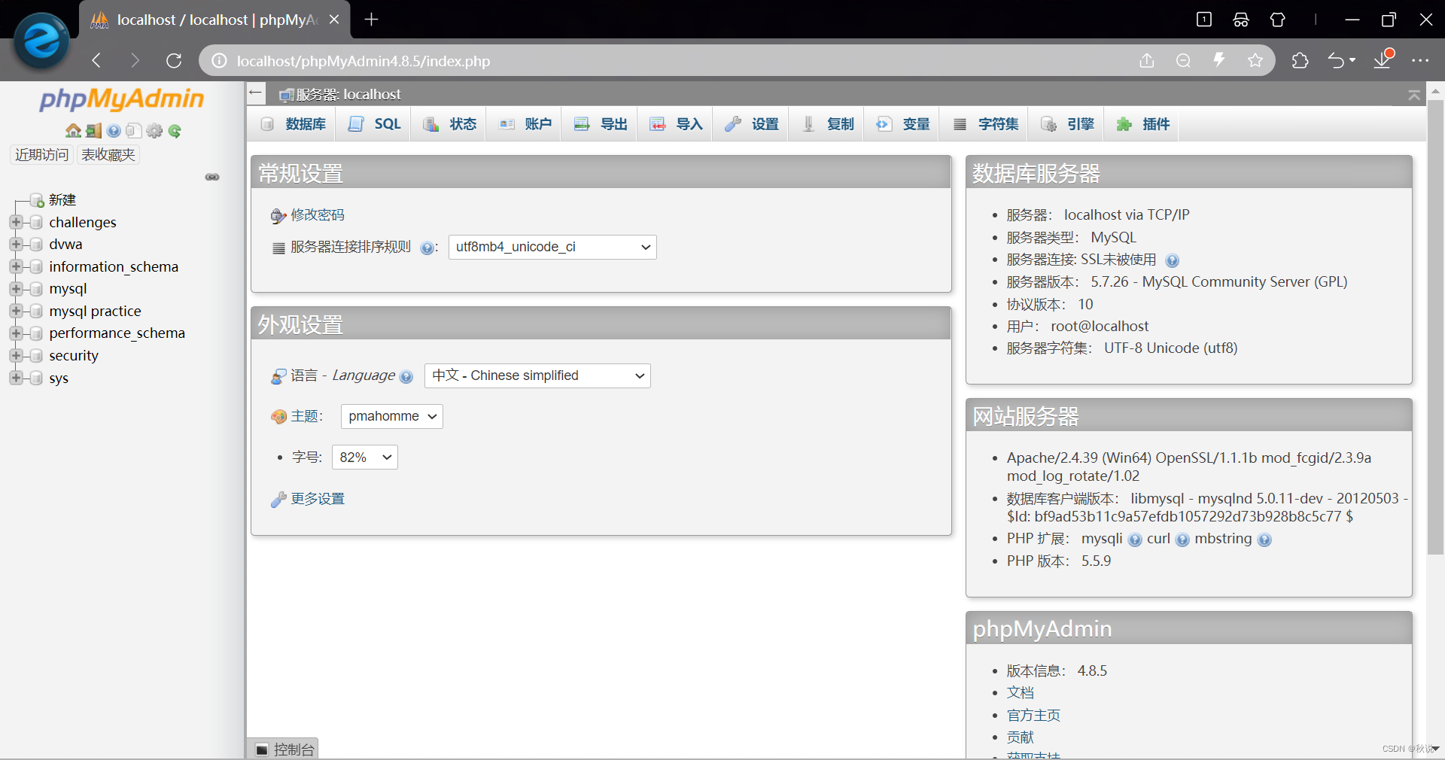Click the share icon in address bar
The height and width of the screenshot is (760, 1445).
tap(1146, 60)
